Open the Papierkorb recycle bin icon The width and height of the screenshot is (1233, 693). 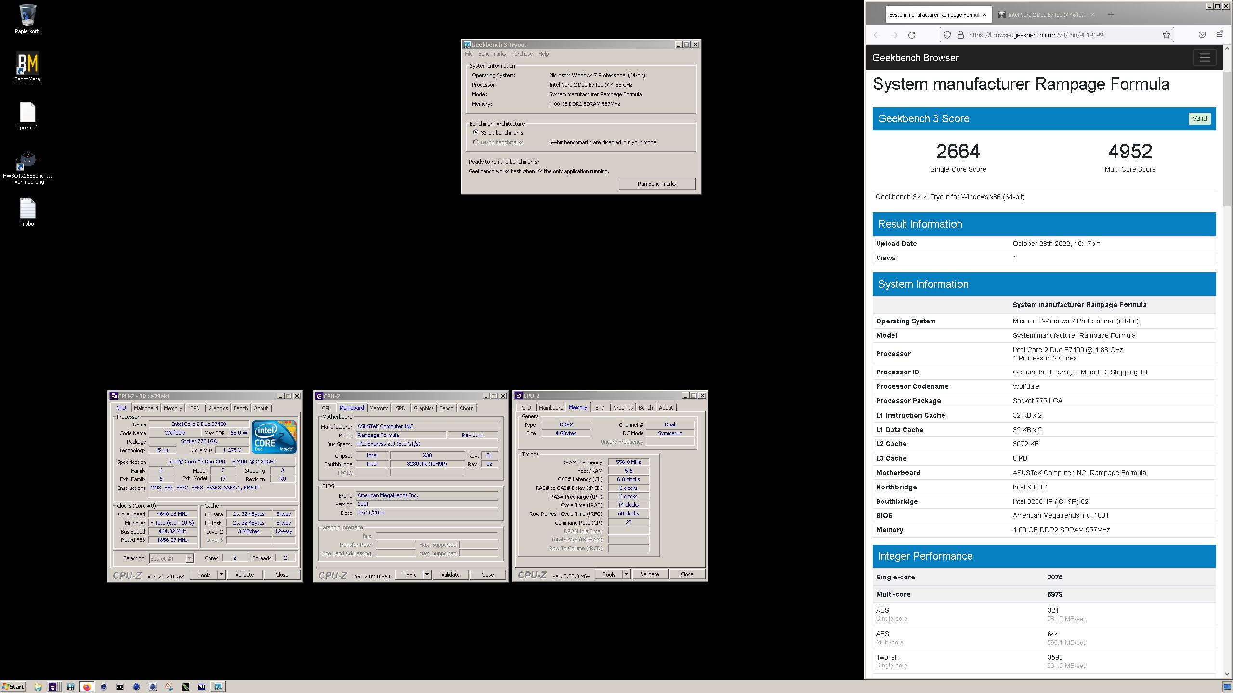click(x=27, y=19)
